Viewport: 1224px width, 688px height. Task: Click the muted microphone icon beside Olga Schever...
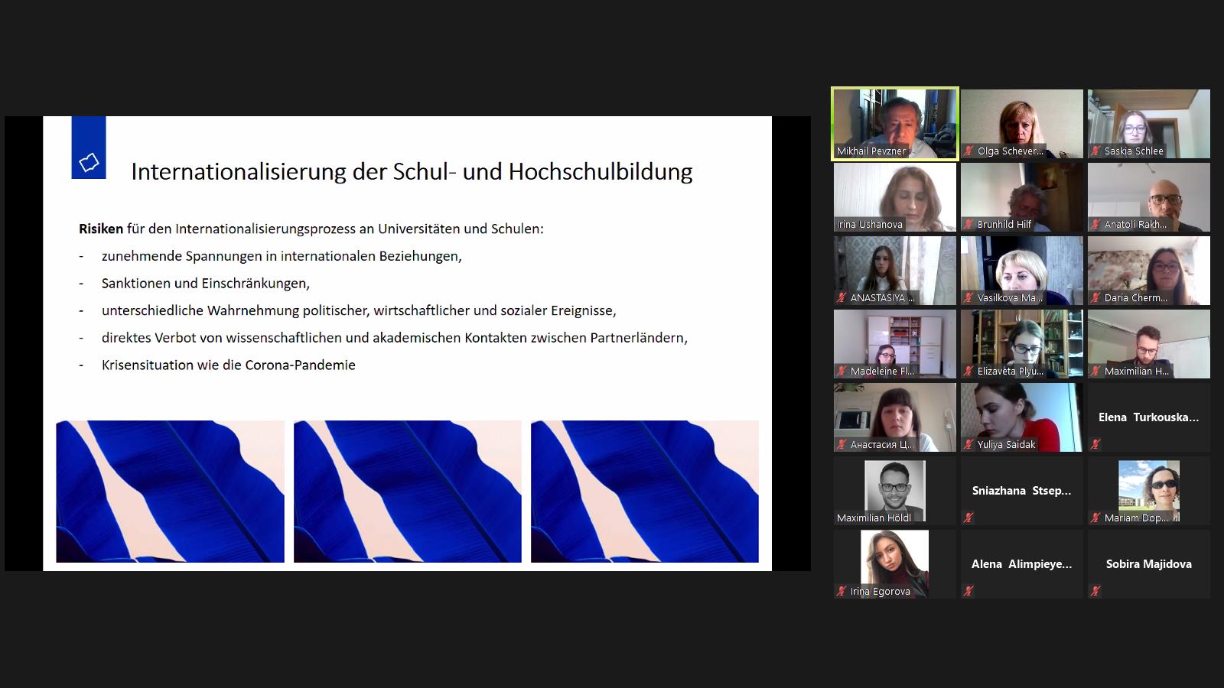(x=968, y=151)
